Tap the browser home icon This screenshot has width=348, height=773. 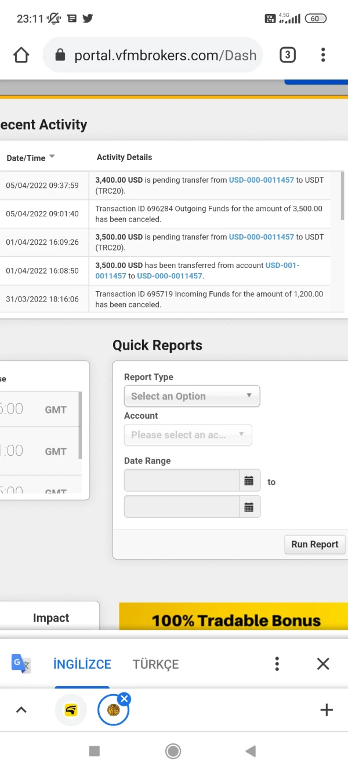[21, 55]
